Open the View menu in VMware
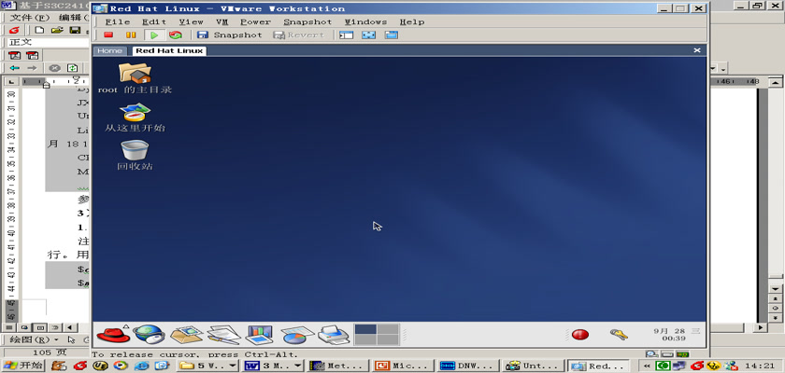Viewport: 785px width, 373px height. [x=192, y=22]
